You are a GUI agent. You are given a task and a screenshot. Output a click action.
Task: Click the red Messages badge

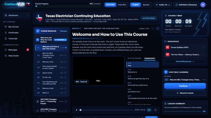(28, 50)
